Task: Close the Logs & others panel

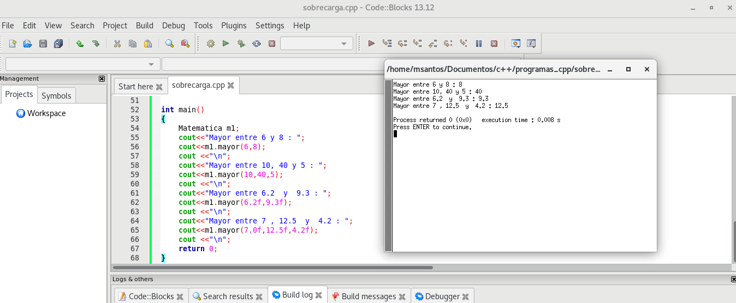Action: tap(733, 279)
